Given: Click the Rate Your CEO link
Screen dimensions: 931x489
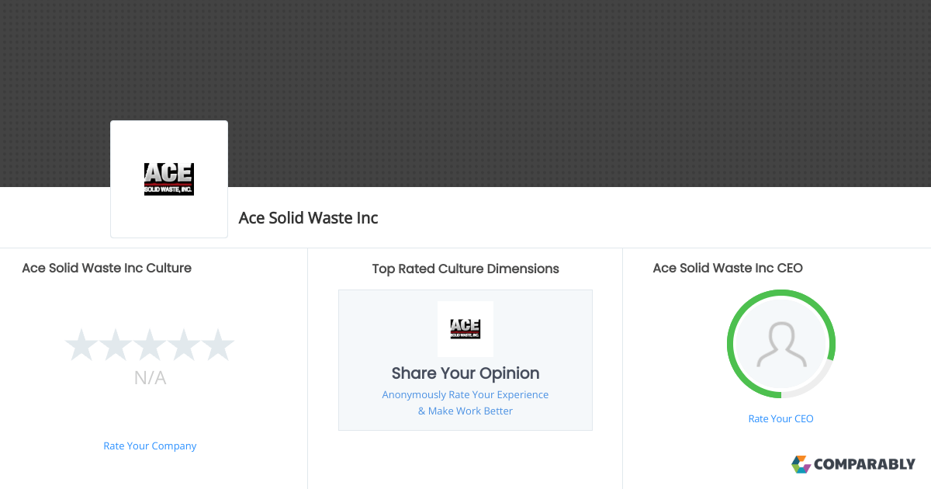Looking at the screenshot, I should coord(780,418).
